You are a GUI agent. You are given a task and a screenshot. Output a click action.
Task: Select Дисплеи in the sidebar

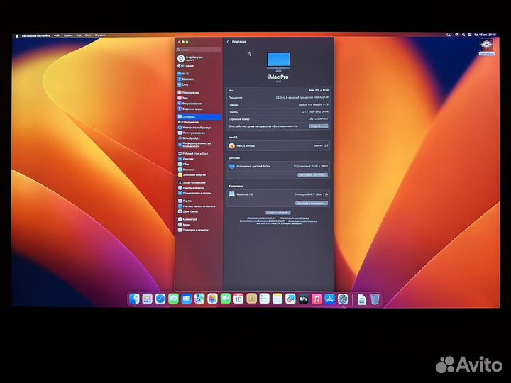point(186,159)
